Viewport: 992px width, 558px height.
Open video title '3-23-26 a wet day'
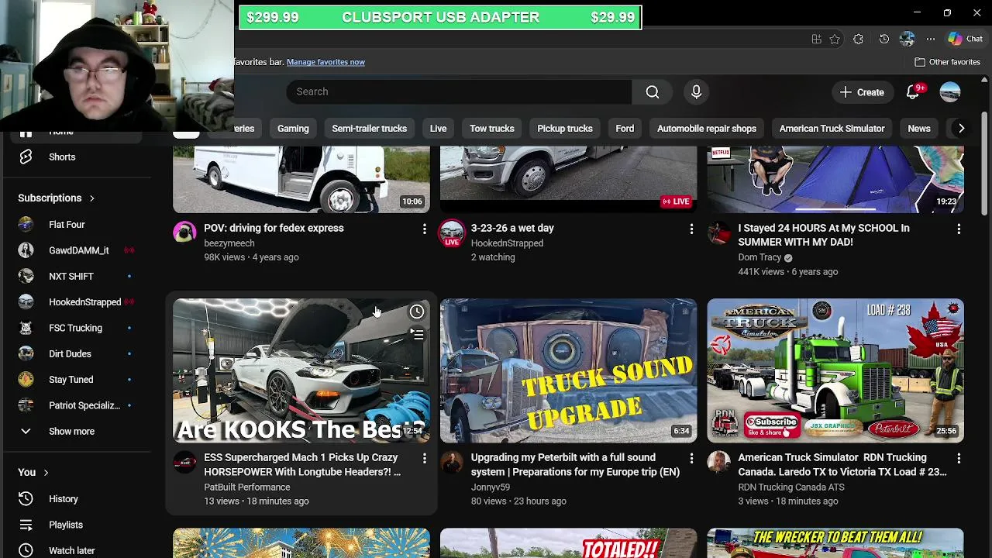pos(512,229)
